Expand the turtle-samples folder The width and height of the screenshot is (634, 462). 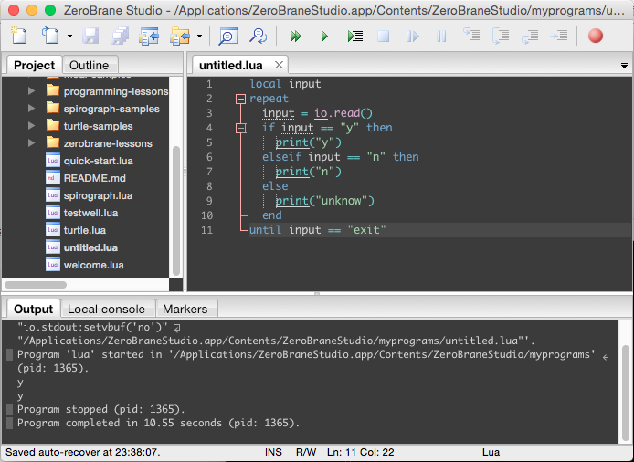[32, 126]
